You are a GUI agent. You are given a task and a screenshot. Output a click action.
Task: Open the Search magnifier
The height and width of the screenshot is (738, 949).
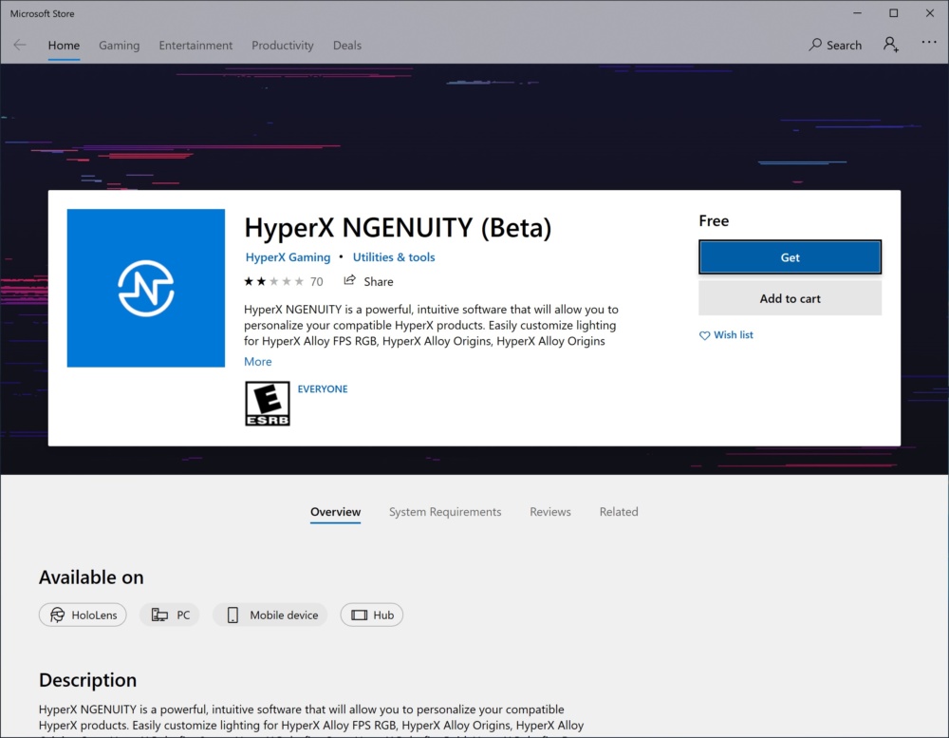(x=815, y=45)
